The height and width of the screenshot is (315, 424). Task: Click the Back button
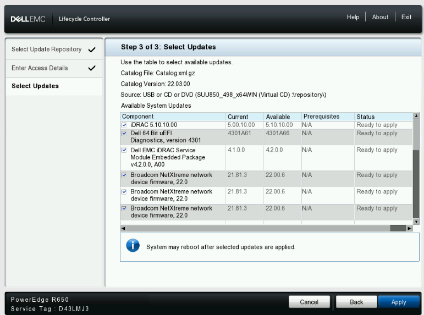pos(356,302)
